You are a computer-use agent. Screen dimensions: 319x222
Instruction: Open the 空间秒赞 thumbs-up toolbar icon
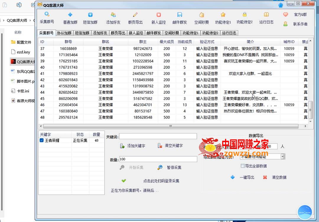[x=202, y=15]
